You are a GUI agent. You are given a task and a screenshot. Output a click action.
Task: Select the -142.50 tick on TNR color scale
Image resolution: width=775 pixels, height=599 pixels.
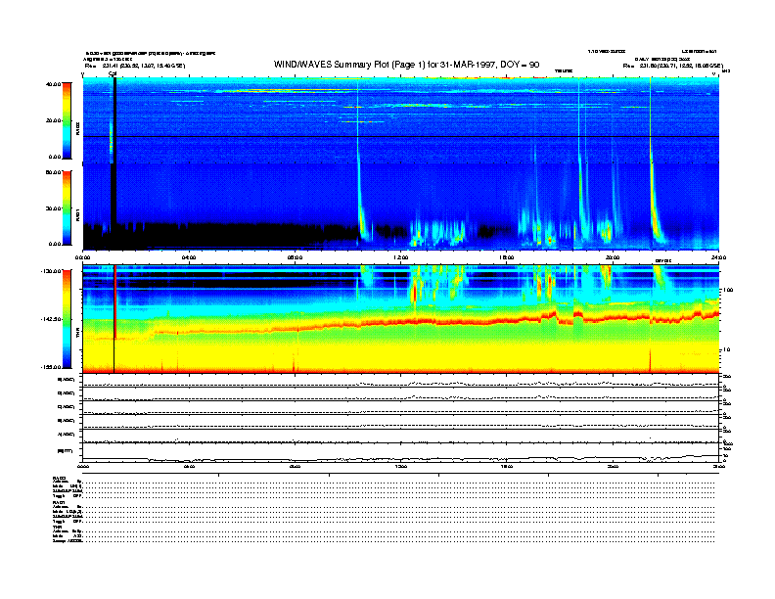click(51, 319)
